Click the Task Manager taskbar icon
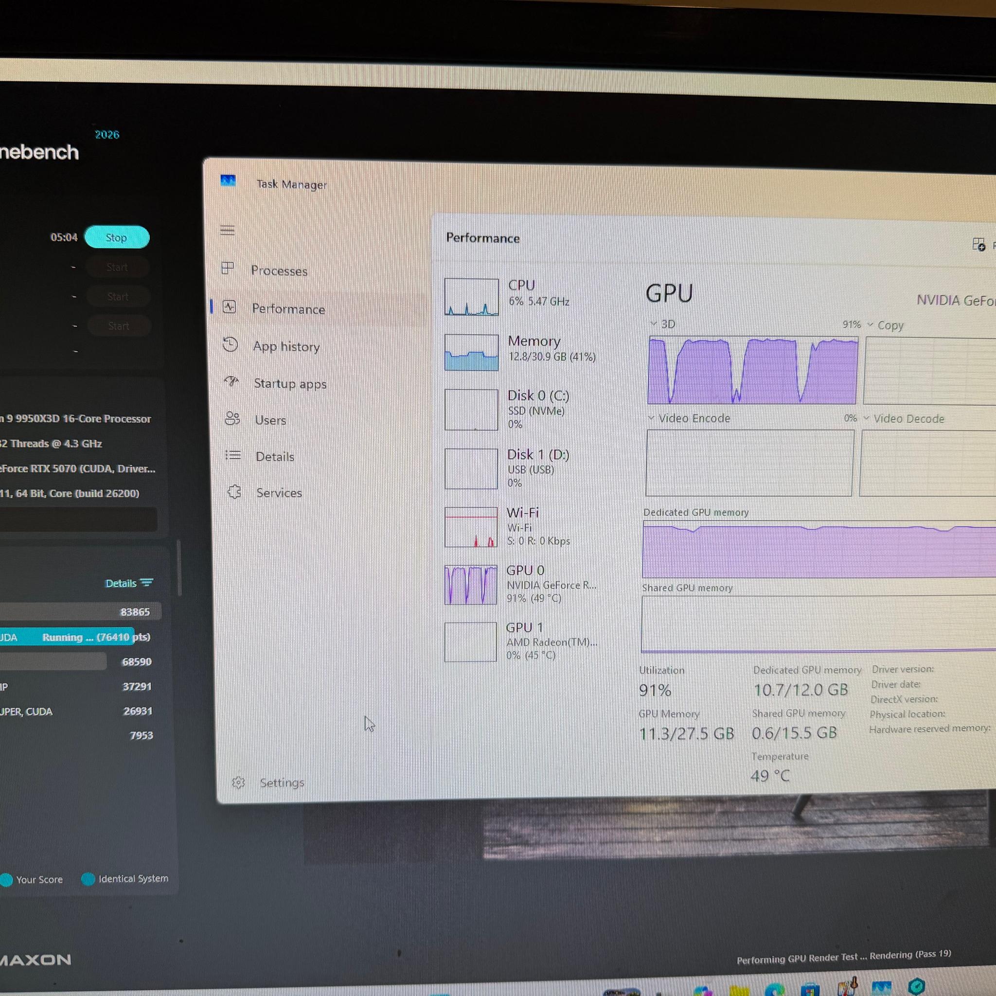Image resolution: width=996 pixels, height=996 pixels. tap(882, 988)
